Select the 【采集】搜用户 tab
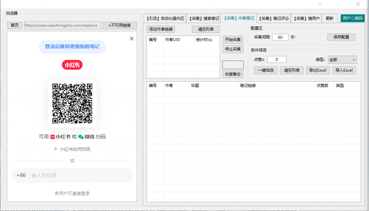 [x=306, y=18]
